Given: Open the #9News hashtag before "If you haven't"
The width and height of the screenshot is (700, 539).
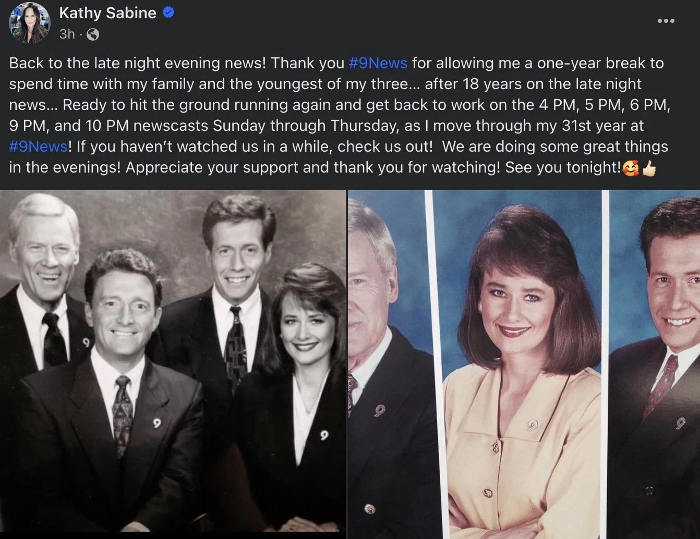Looking at the screenshot, I should [x=39, y=146].
